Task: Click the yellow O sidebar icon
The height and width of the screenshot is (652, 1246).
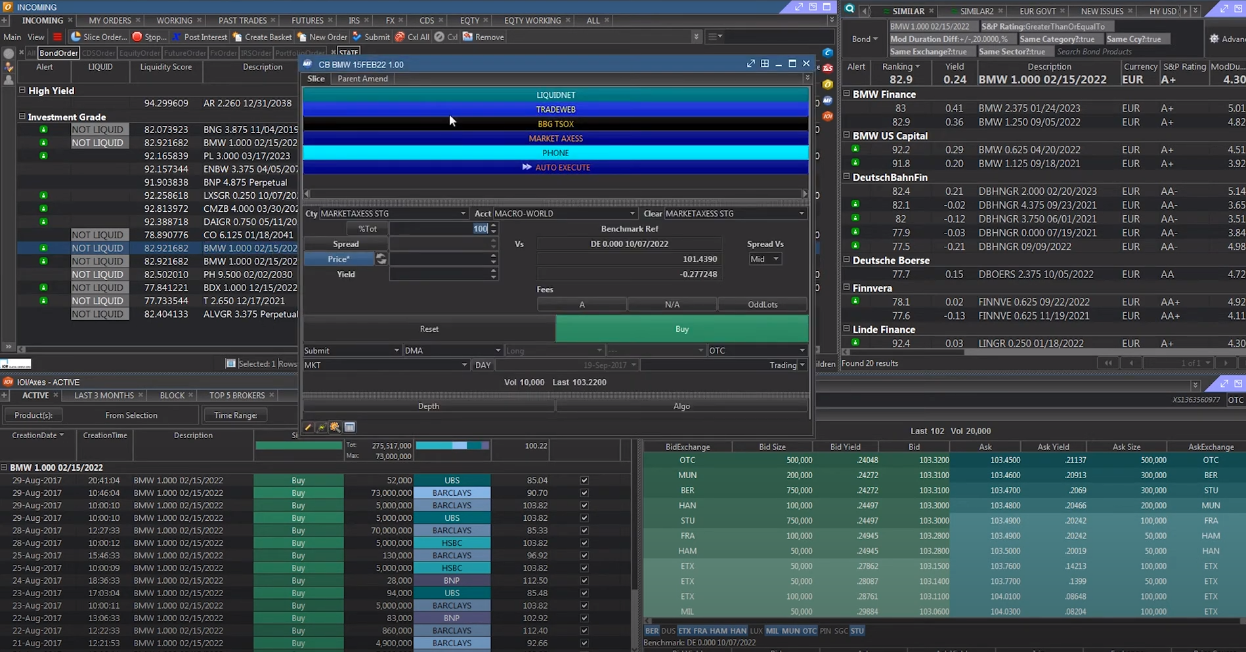Action: [x=828, y=84]
